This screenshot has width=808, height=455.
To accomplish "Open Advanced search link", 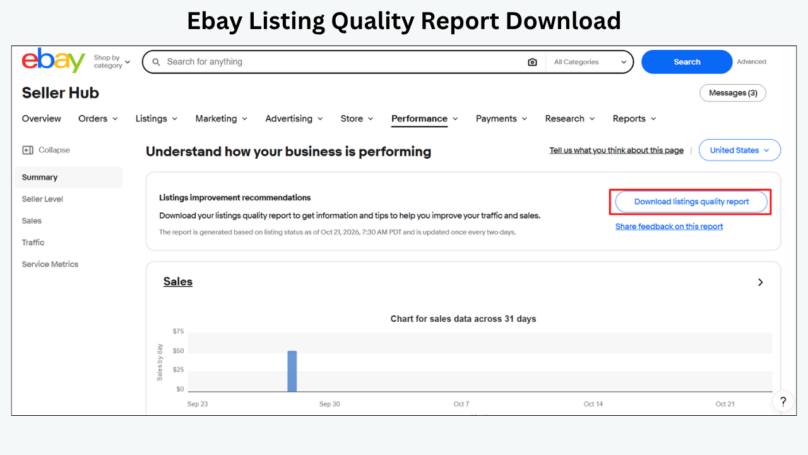I will point(751,62).
